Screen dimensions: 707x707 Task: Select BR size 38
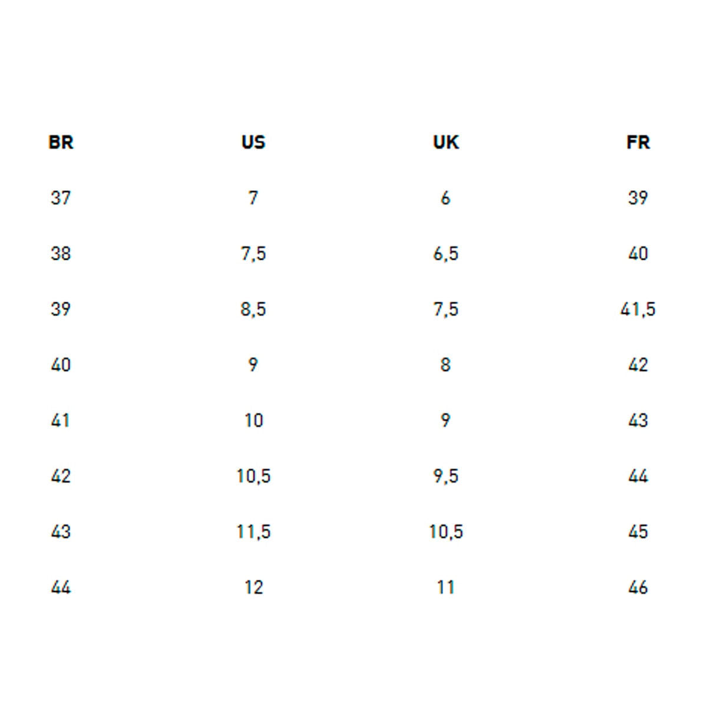61,254
